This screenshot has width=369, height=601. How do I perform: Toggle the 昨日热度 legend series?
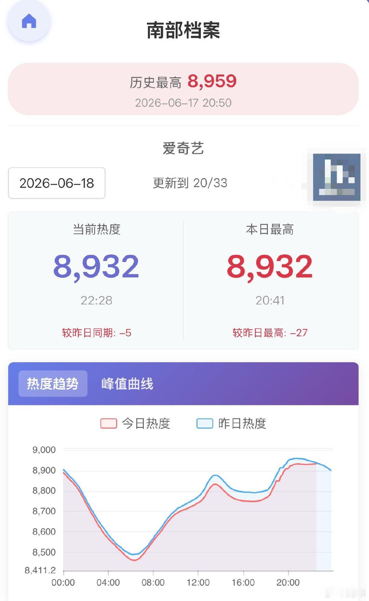tap(231, 423)
